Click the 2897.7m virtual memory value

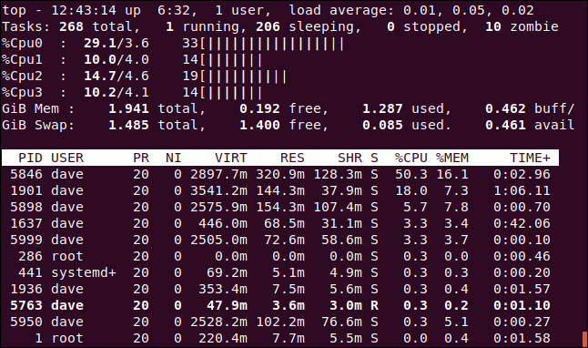218,174
